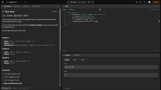Show the Companies tag
Screen dimensions: 161x90
click(x=18, y=15)
